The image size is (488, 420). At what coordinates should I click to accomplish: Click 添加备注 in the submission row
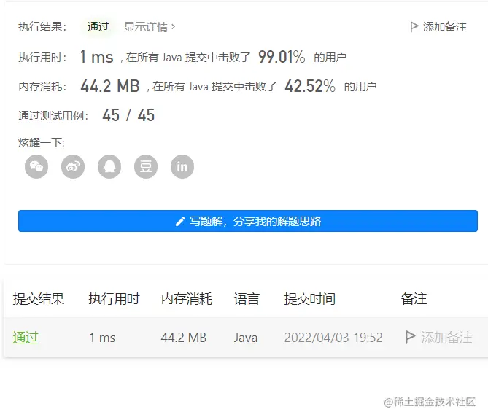(446, 338)
